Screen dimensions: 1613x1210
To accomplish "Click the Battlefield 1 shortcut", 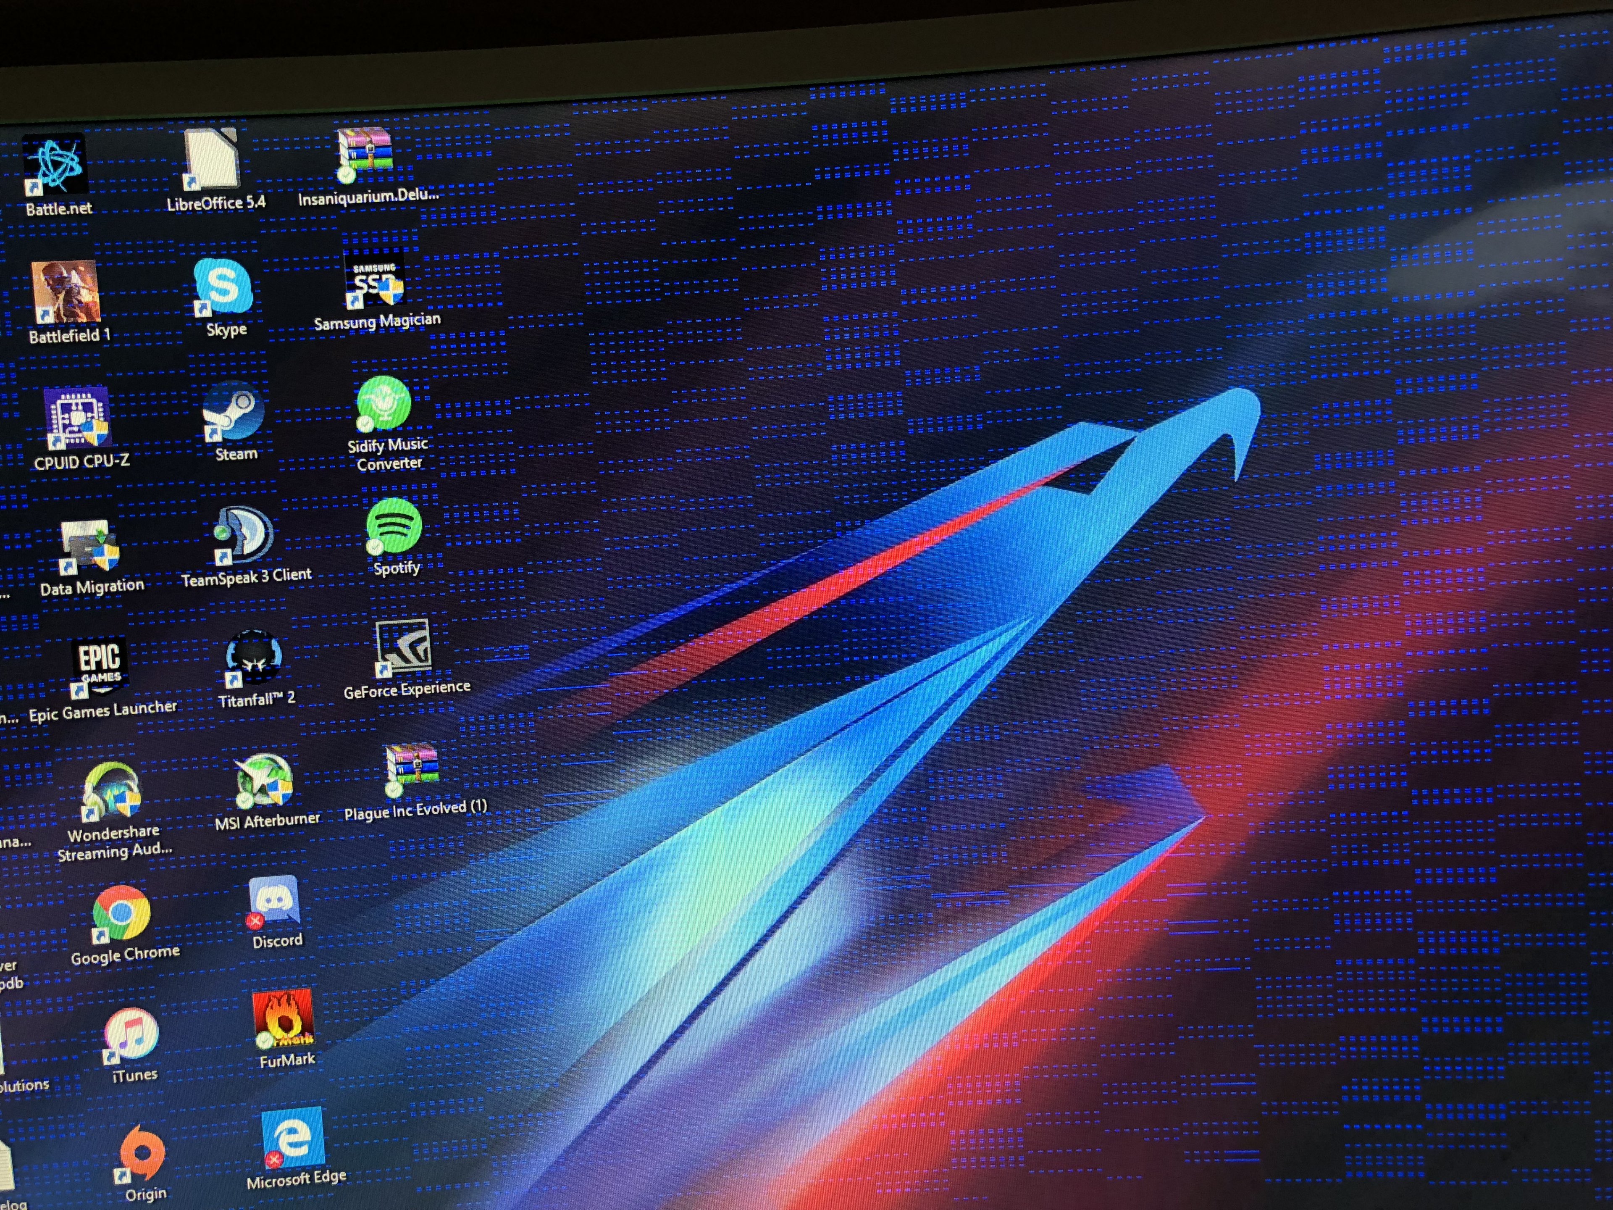I will pos(66,292).
